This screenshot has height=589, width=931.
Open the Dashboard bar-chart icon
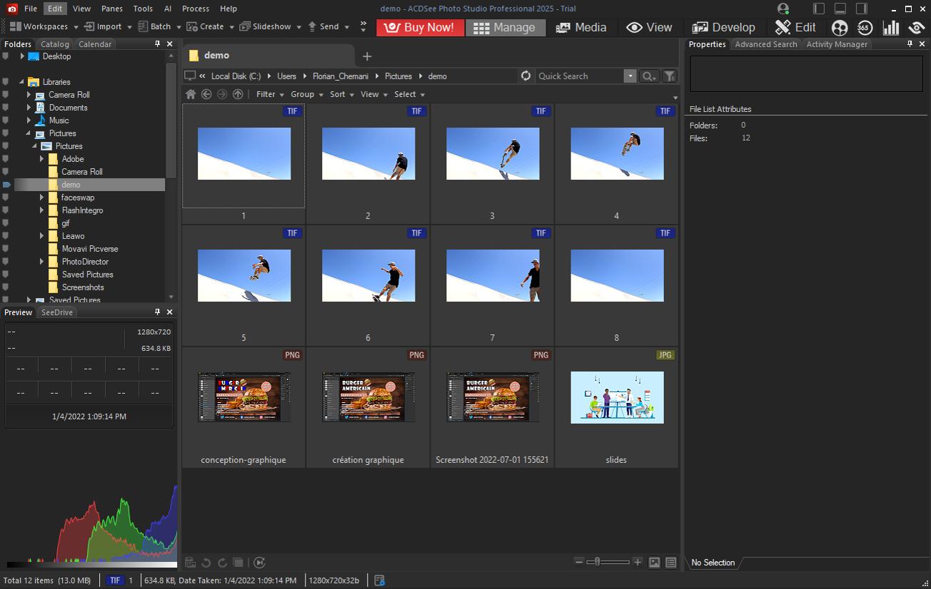pyautogui.click(x=891, y=28)
